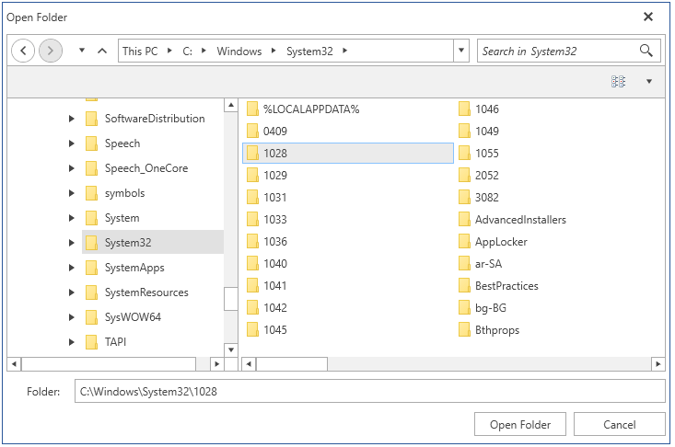Viewport: 675px width, 447px height.
Task: Click the 0409 folder icon
Action: [x=252, y=132]
